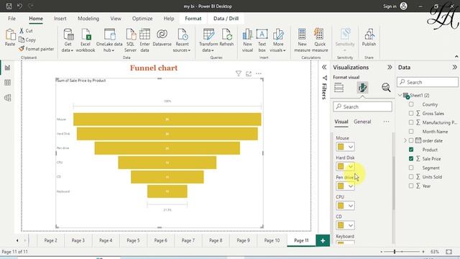The width and height of the screenshot is (460, 259).
Task: Click the Save icon in title bar
Action: (9, 6)
